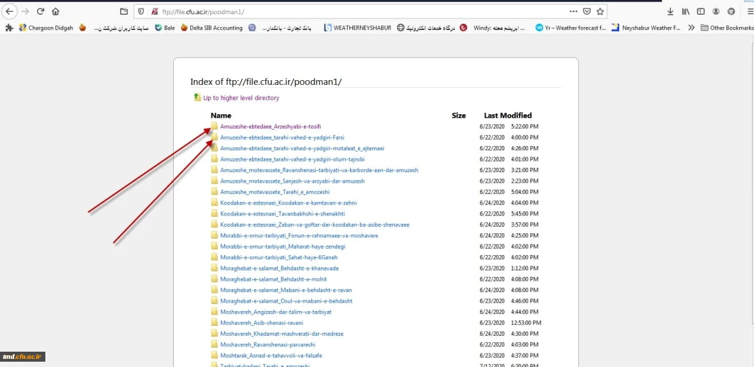Open the Firefox account icon

(x=716, y=11)
